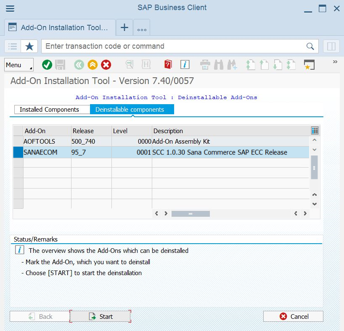Open the session list icon beside the star
This screenshot has height=331, width=344.
click(13, 46)
